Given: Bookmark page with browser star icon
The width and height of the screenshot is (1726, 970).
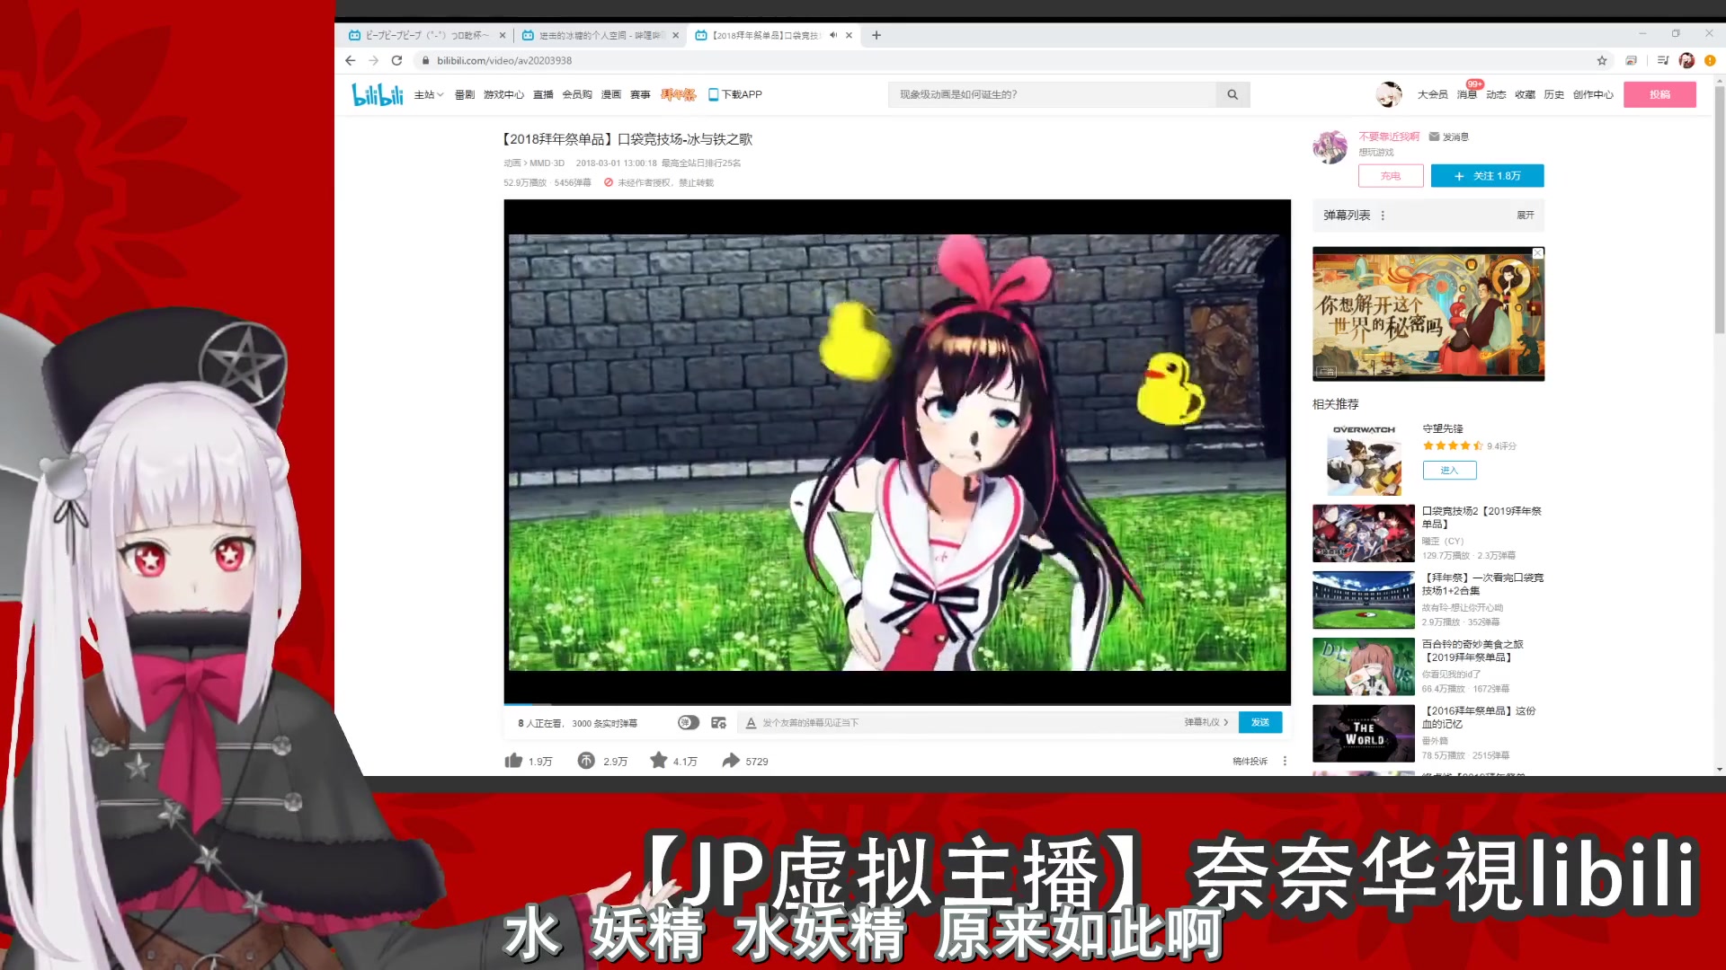Looking at the screenshot, I should [x=1602, y=60].
